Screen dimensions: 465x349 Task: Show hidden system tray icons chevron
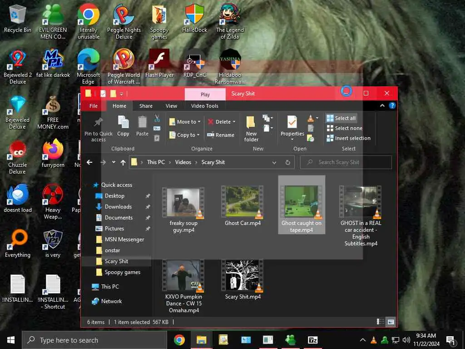tap(362, 340)
